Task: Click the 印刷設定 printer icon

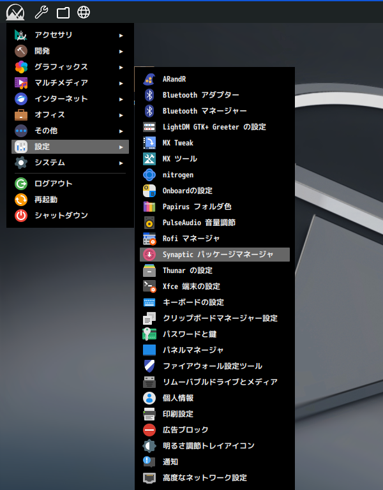Action: pos(149,413)
